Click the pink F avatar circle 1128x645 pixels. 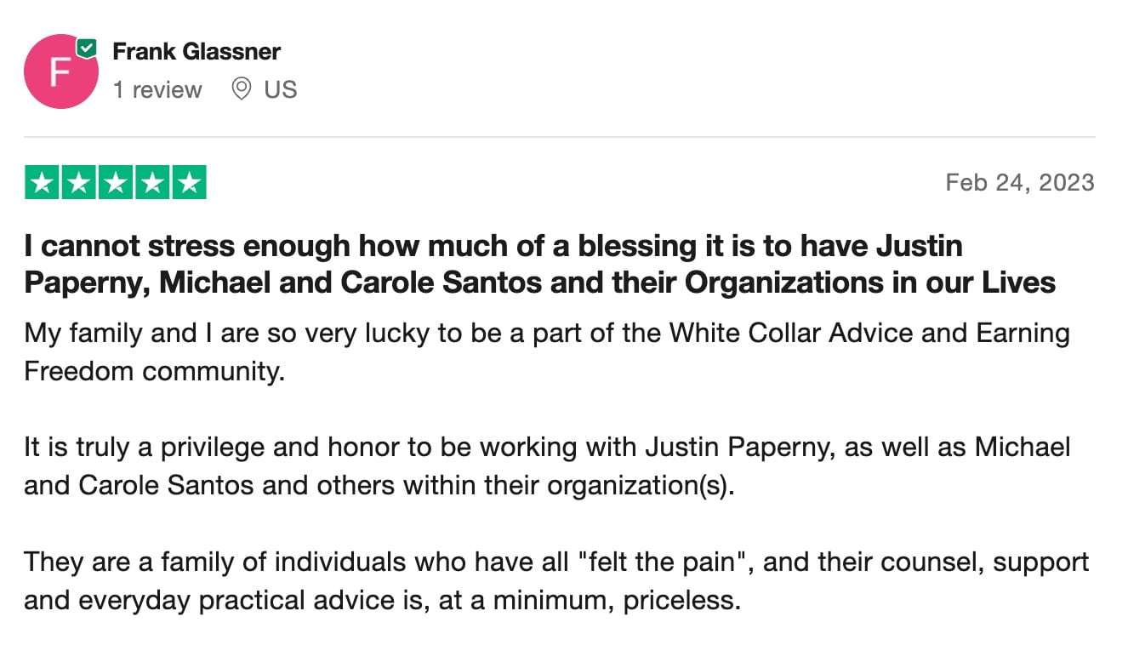(61, 71)
